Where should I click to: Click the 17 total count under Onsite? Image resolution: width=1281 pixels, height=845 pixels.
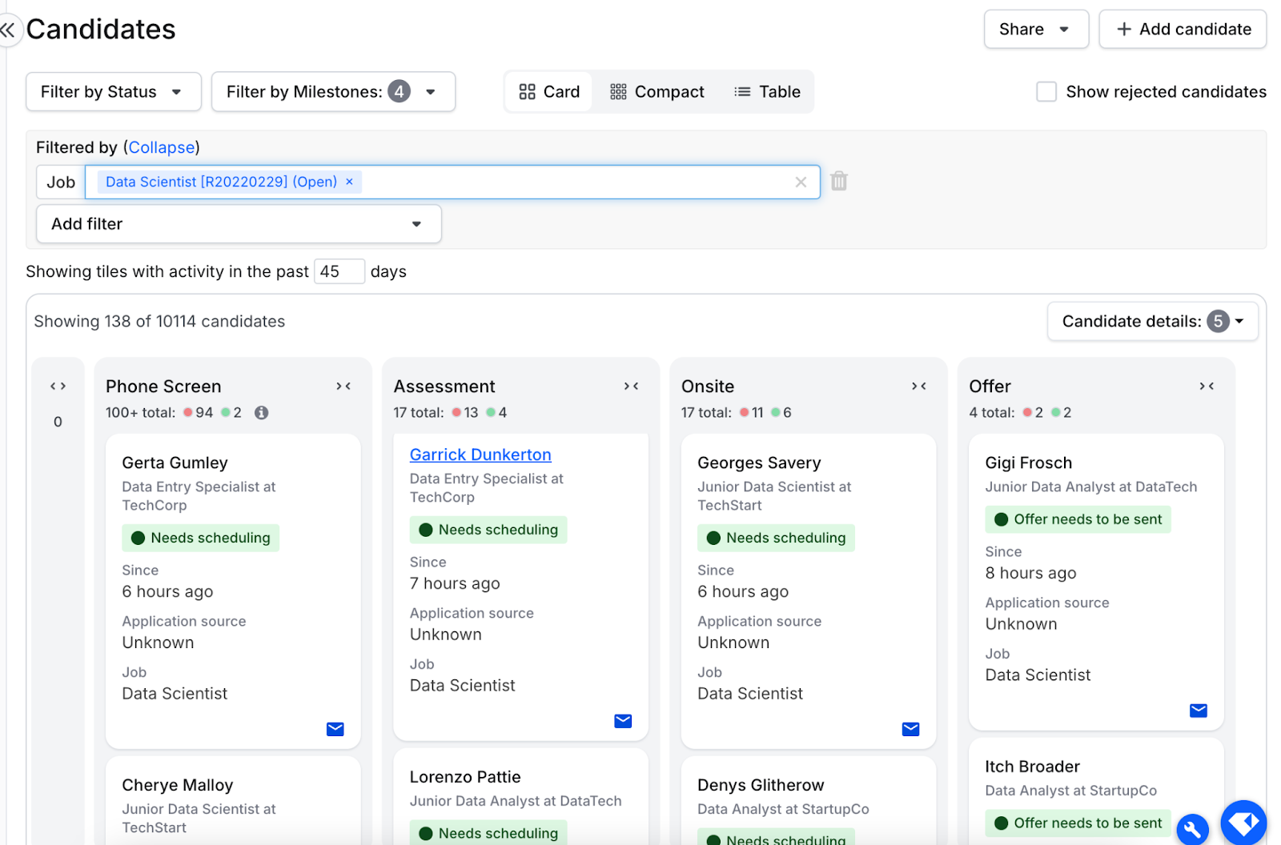pyautogui.click(x=706, y=413)
